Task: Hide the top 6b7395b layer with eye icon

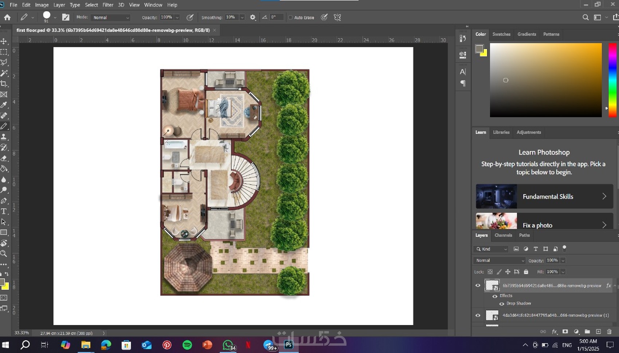Action: click(478, 286)
